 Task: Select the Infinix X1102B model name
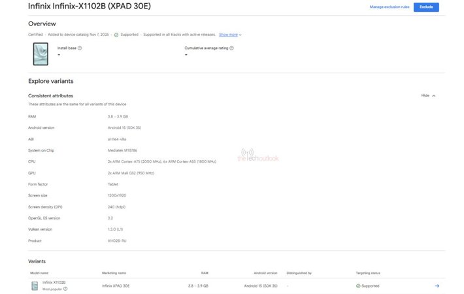[54, 282]
